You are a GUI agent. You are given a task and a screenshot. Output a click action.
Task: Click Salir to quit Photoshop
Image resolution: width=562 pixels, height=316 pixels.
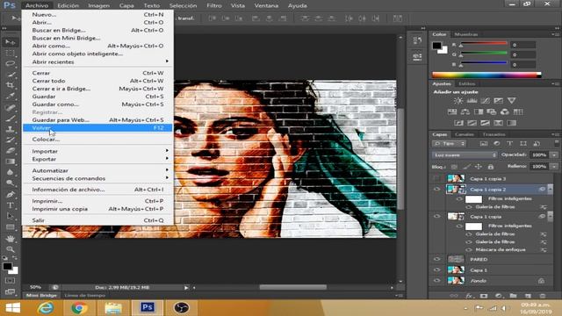(x=97, y=220)
